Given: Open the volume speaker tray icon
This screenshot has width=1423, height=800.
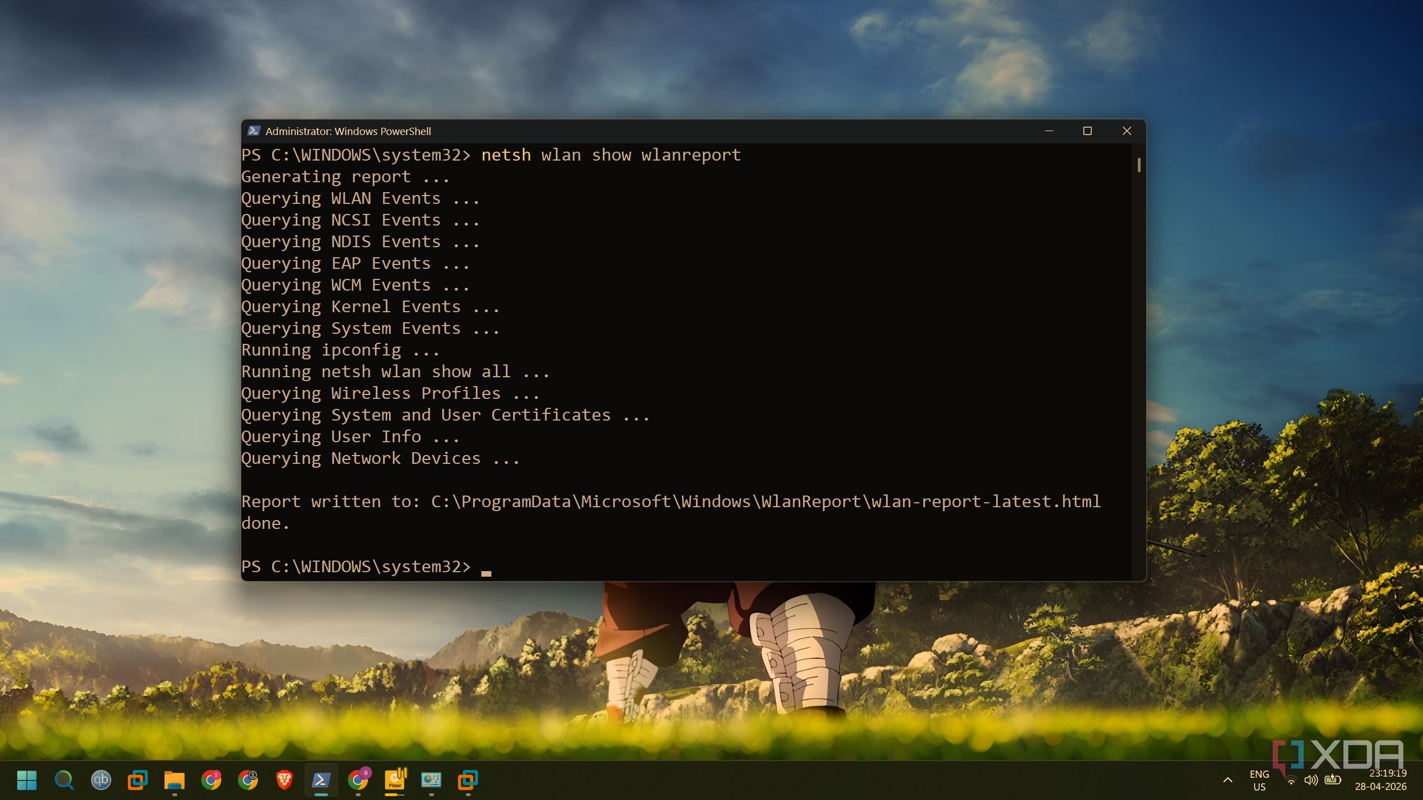Looking at the screenshot, I should (1311, 780).
